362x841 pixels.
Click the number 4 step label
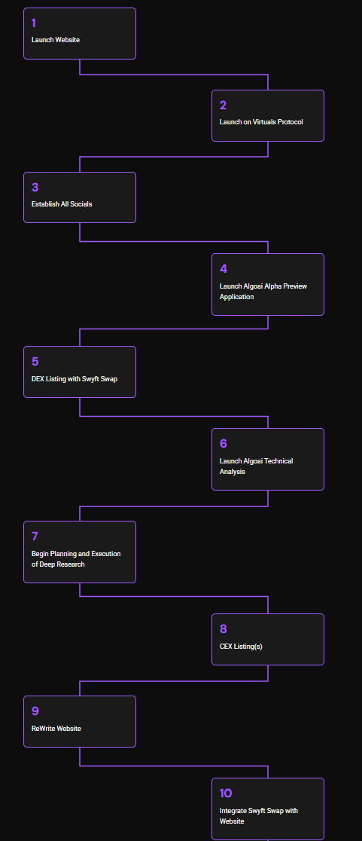click(224, 269)
